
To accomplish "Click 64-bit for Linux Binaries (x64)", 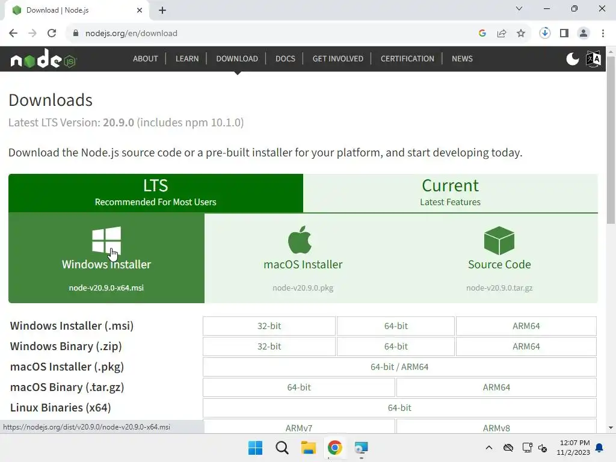I will [399, 408].
